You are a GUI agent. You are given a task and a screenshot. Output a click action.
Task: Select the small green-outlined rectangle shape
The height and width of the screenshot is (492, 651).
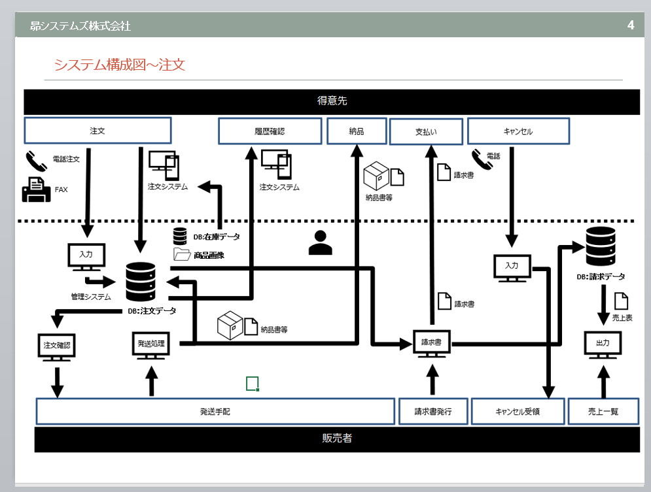click(253, 384)
